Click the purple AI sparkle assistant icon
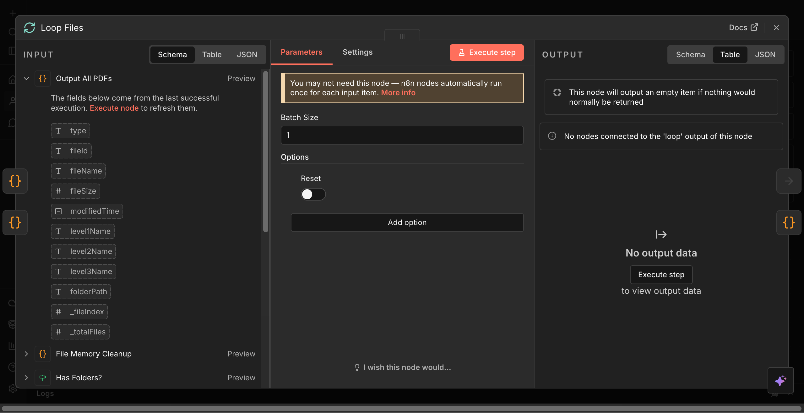Screen dimensions: 804x413 [780, 380]
